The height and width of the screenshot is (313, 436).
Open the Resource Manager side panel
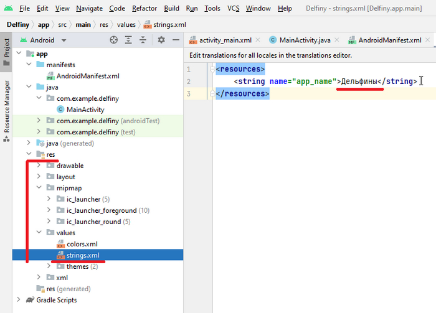(7, 106)
